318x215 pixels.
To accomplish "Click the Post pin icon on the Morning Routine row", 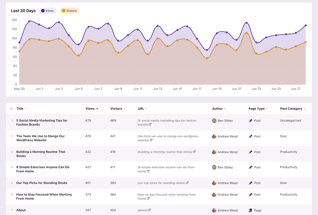I will pos(250,152).
